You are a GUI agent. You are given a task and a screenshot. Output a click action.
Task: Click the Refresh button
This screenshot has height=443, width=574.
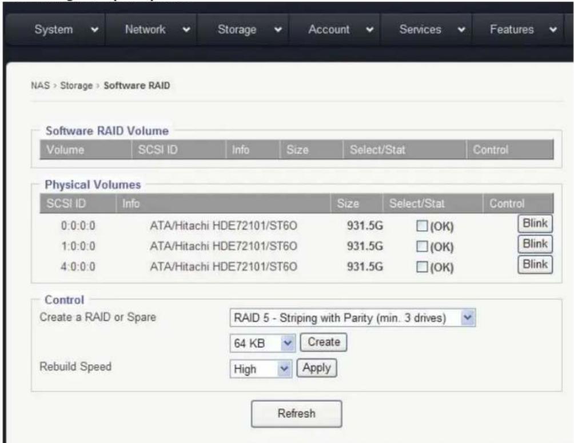click(x=297, y=414)
